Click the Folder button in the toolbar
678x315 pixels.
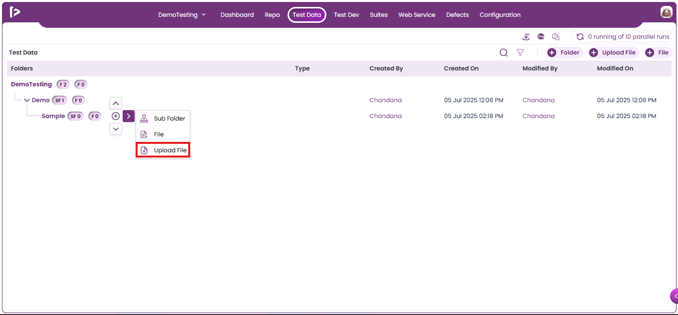565,53
